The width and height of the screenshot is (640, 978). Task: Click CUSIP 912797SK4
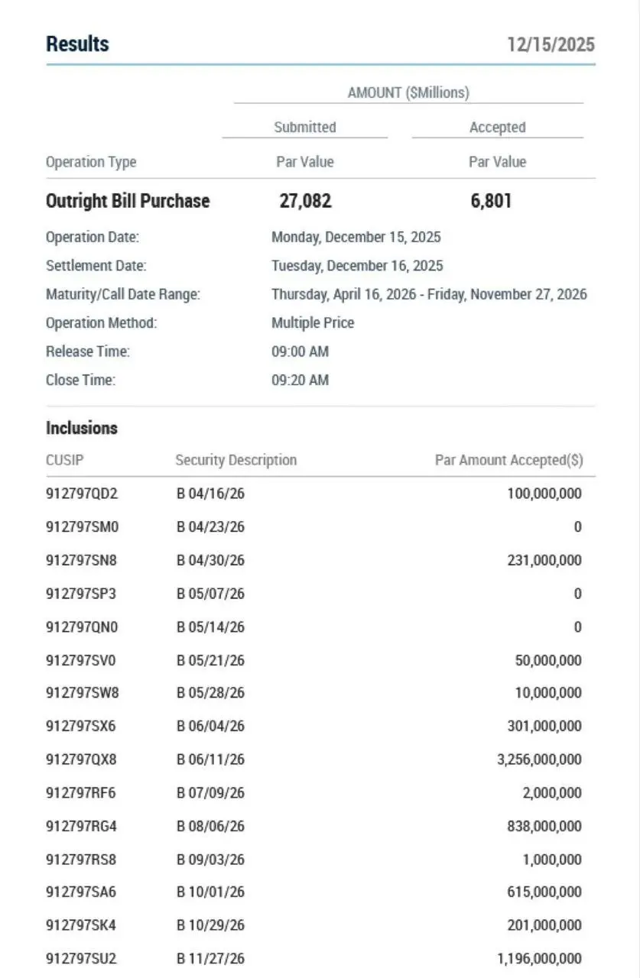click(81, 925)
